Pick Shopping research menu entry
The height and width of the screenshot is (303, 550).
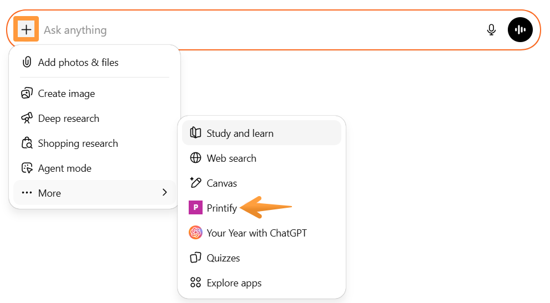click(95, 143)
